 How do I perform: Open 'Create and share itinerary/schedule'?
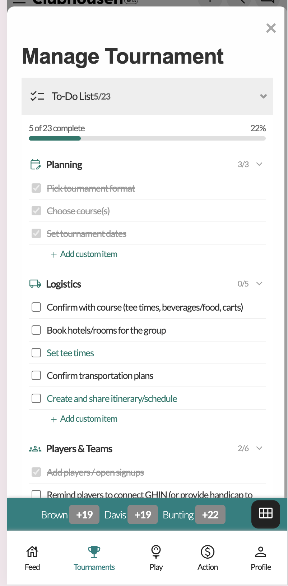[112, 398]
